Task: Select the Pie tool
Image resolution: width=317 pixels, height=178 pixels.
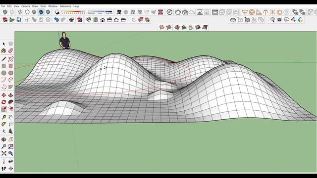Action: point(11,87)
